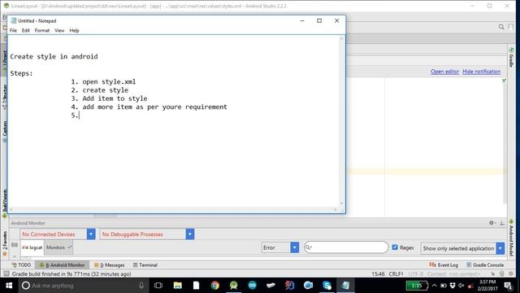
Task: Click the UTF-8 encoding status
Action: point(416,273)
